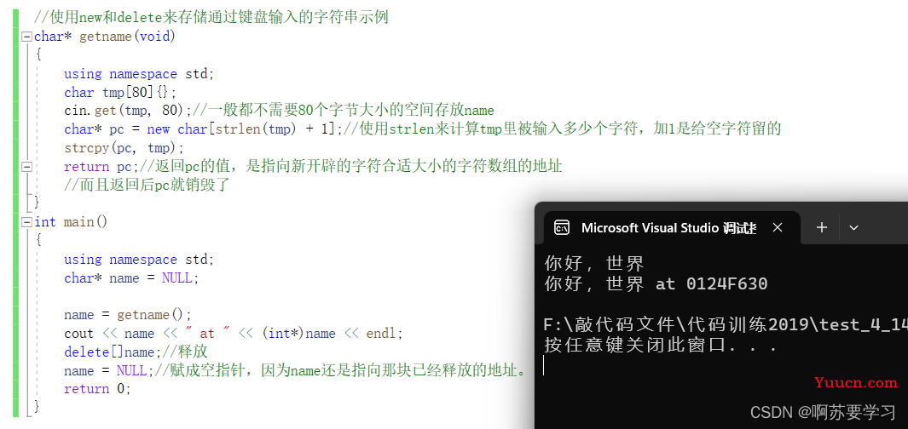Viewport: 908px width, 429px height.
Task: Open the console tab dropdown chevron
Action: click(853, 228)
